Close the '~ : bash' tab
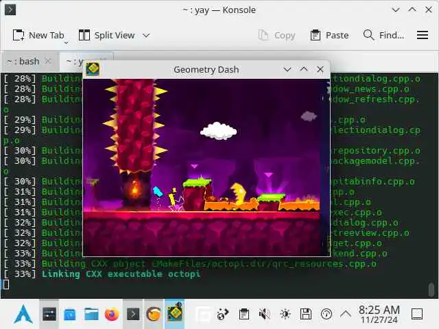The width and height of the screenshot is (439, 329). [x=48, y=61]
